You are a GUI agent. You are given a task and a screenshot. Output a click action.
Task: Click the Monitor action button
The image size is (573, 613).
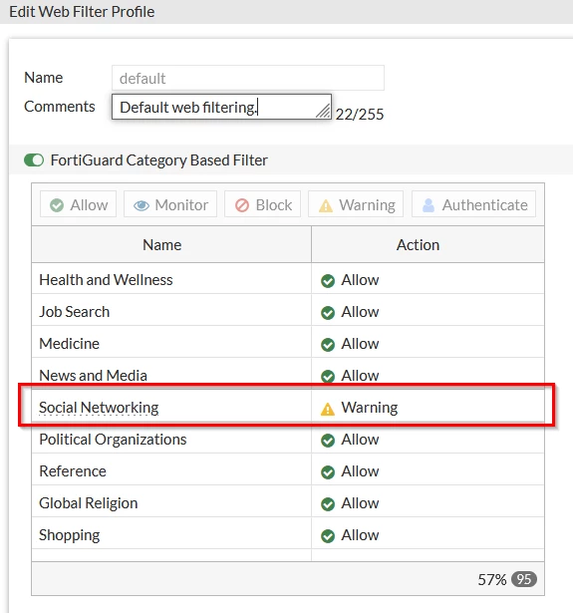170,204
